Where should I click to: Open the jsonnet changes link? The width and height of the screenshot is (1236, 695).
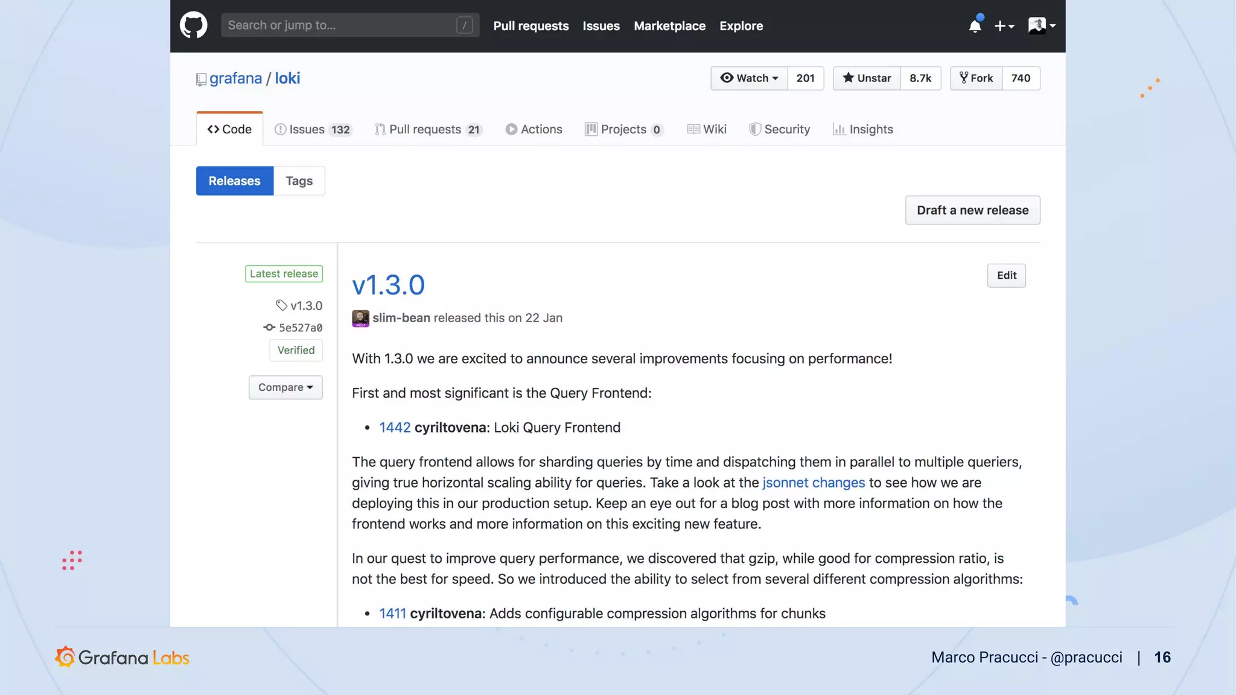[813, 483]
